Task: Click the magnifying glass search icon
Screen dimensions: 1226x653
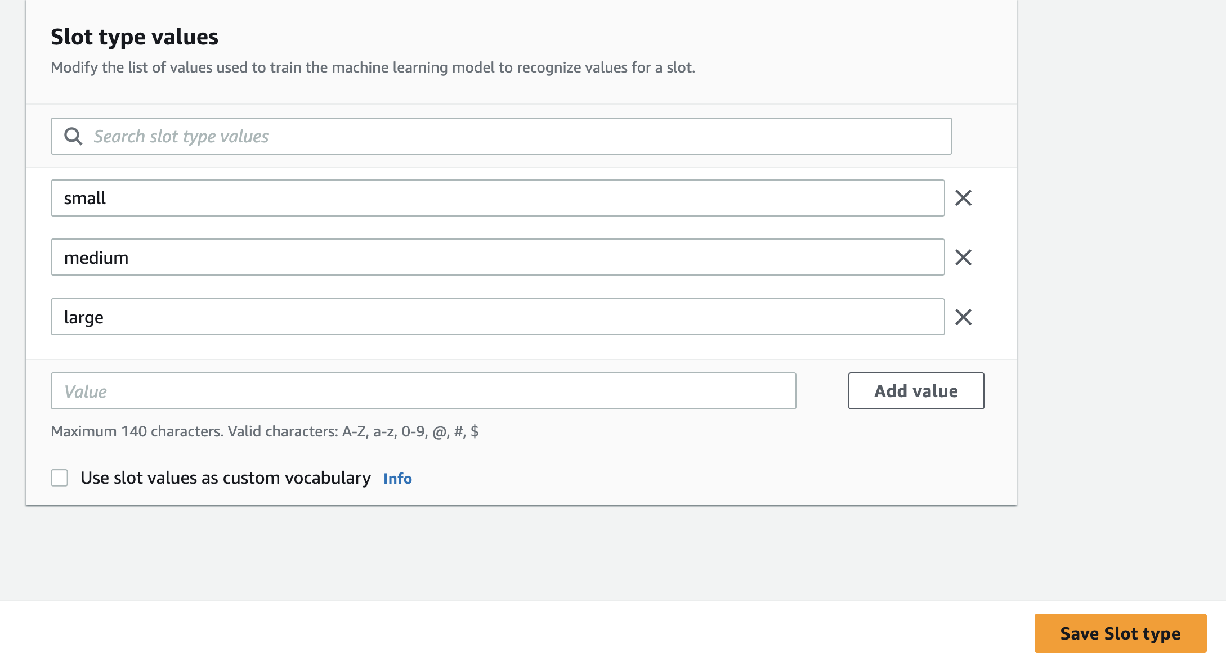Action: coord(73,136)
